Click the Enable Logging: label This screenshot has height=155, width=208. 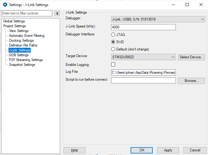point(77,65)
